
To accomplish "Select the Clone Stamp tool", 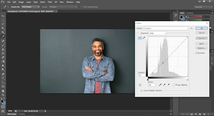I will [x=3, y=49].
